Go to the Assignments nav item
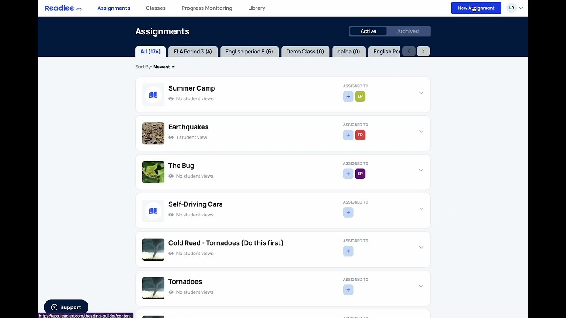Viewport: 566px width, 318px height. [114, 8]
